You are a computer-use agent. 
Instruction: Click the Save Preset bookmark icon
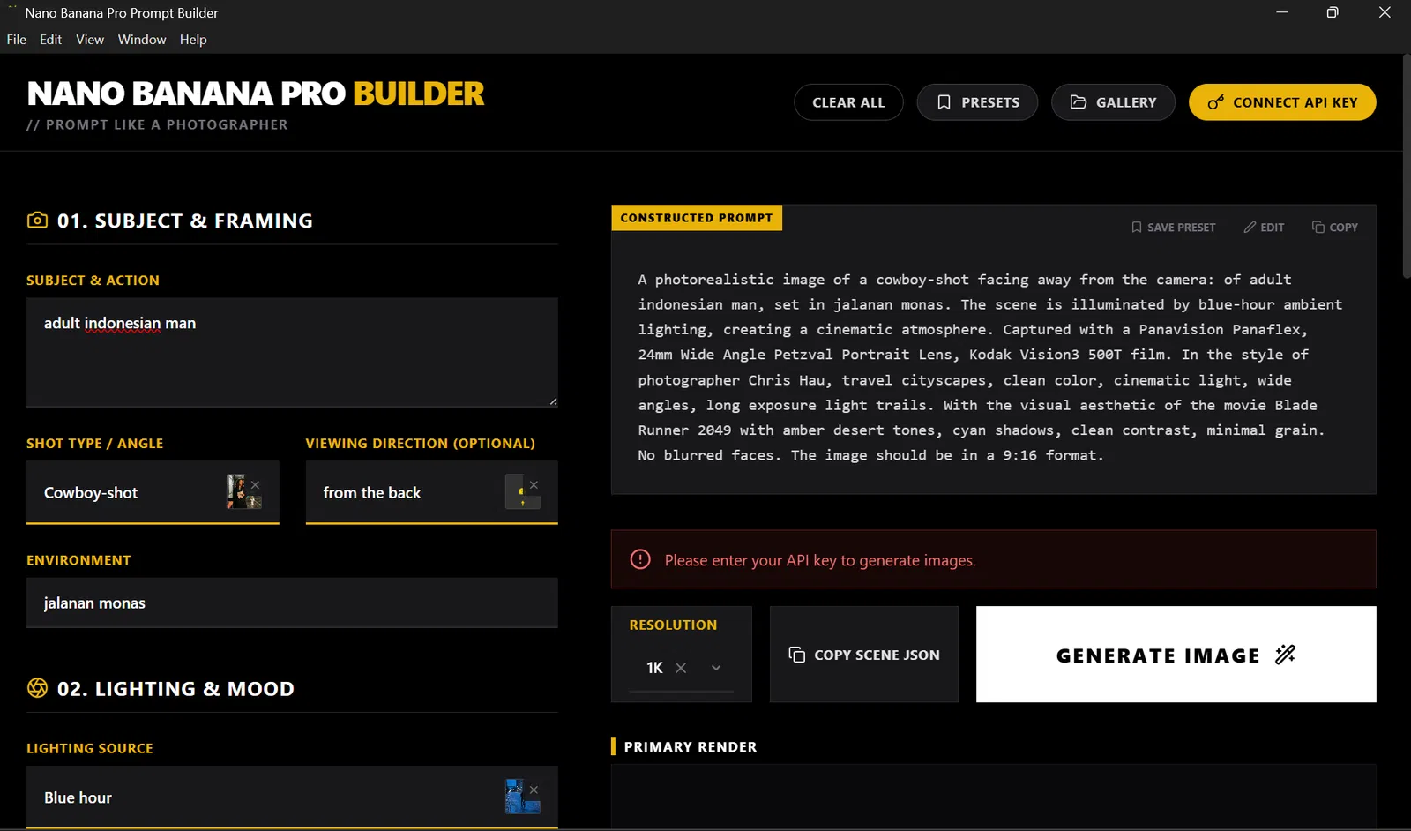pos(1137,228)
